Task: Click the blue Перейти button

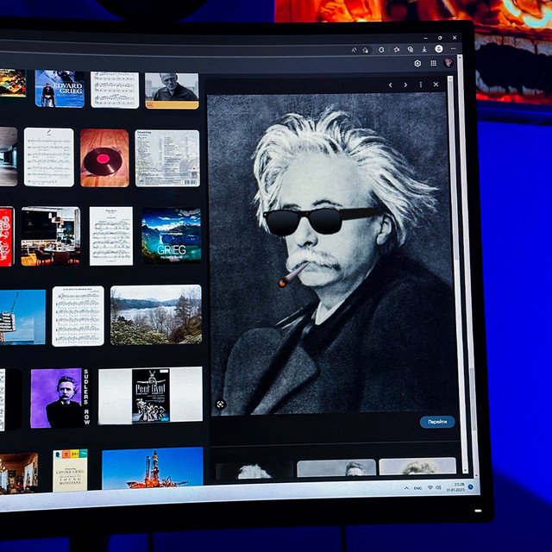Action: coord(436,422)
